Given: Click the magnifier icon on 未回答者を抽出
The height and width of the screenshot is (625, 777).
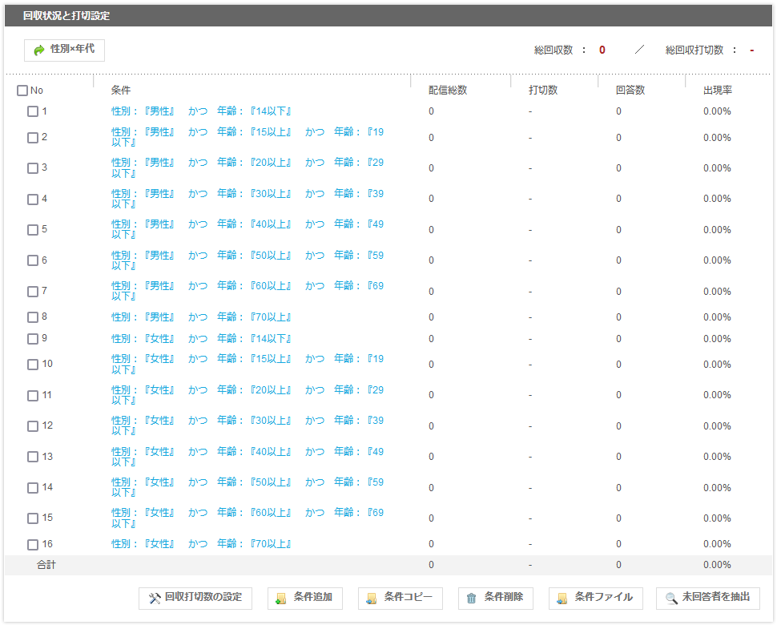Looking at the screenshot, I should [671, 598].
